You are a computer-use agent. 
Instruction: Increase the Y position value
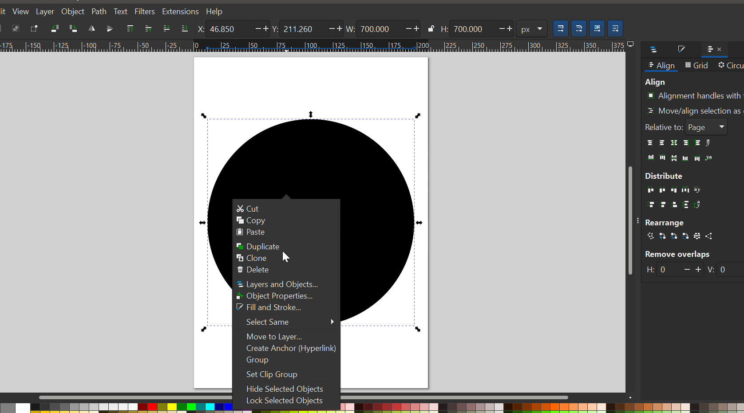(x=339, y=29)
